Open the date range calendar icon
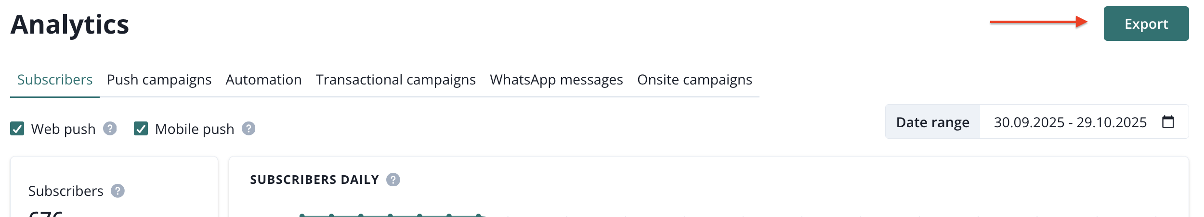The height and width of the screenshot is (217, 1204). (1168, 122)
